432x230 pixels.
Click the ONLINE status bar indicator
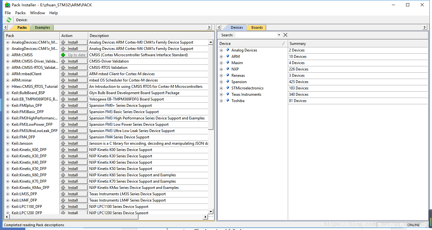click(x=413, y=225)
